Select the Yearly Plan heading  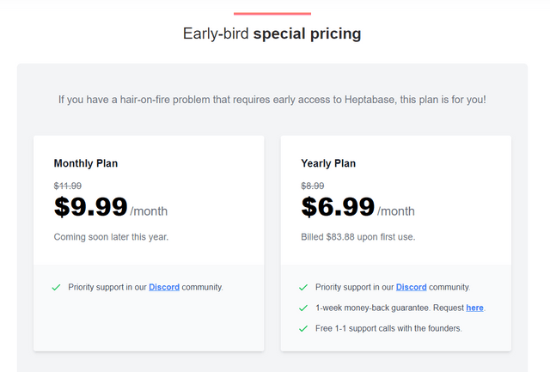coord(328,163)
